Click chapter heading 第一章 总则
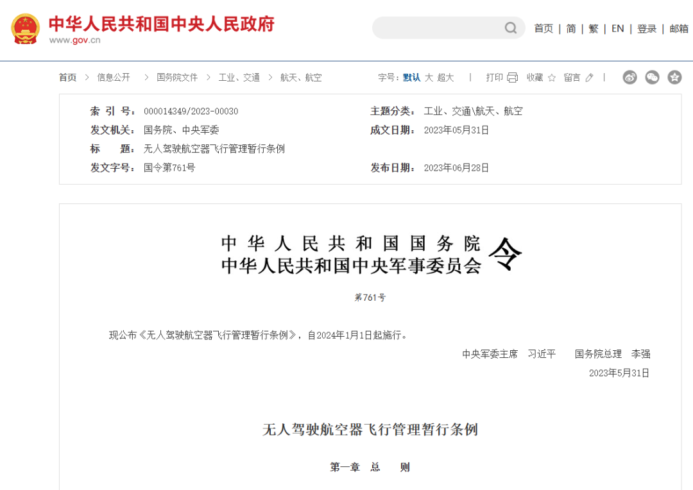Viewport: 693px width, 490px height. click(x=370, y=467)
